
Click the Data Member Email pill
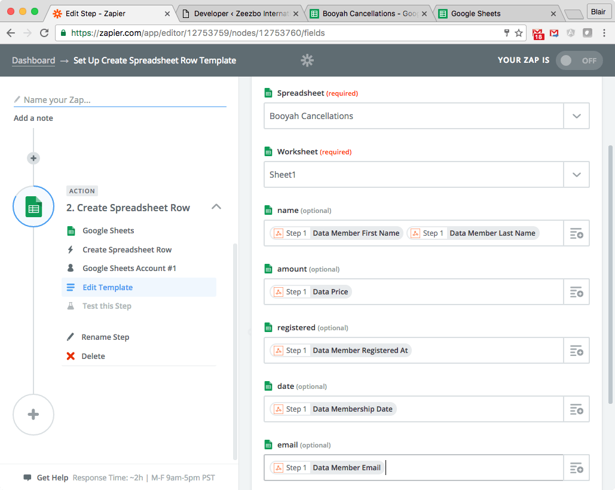[x=327, y=468]
